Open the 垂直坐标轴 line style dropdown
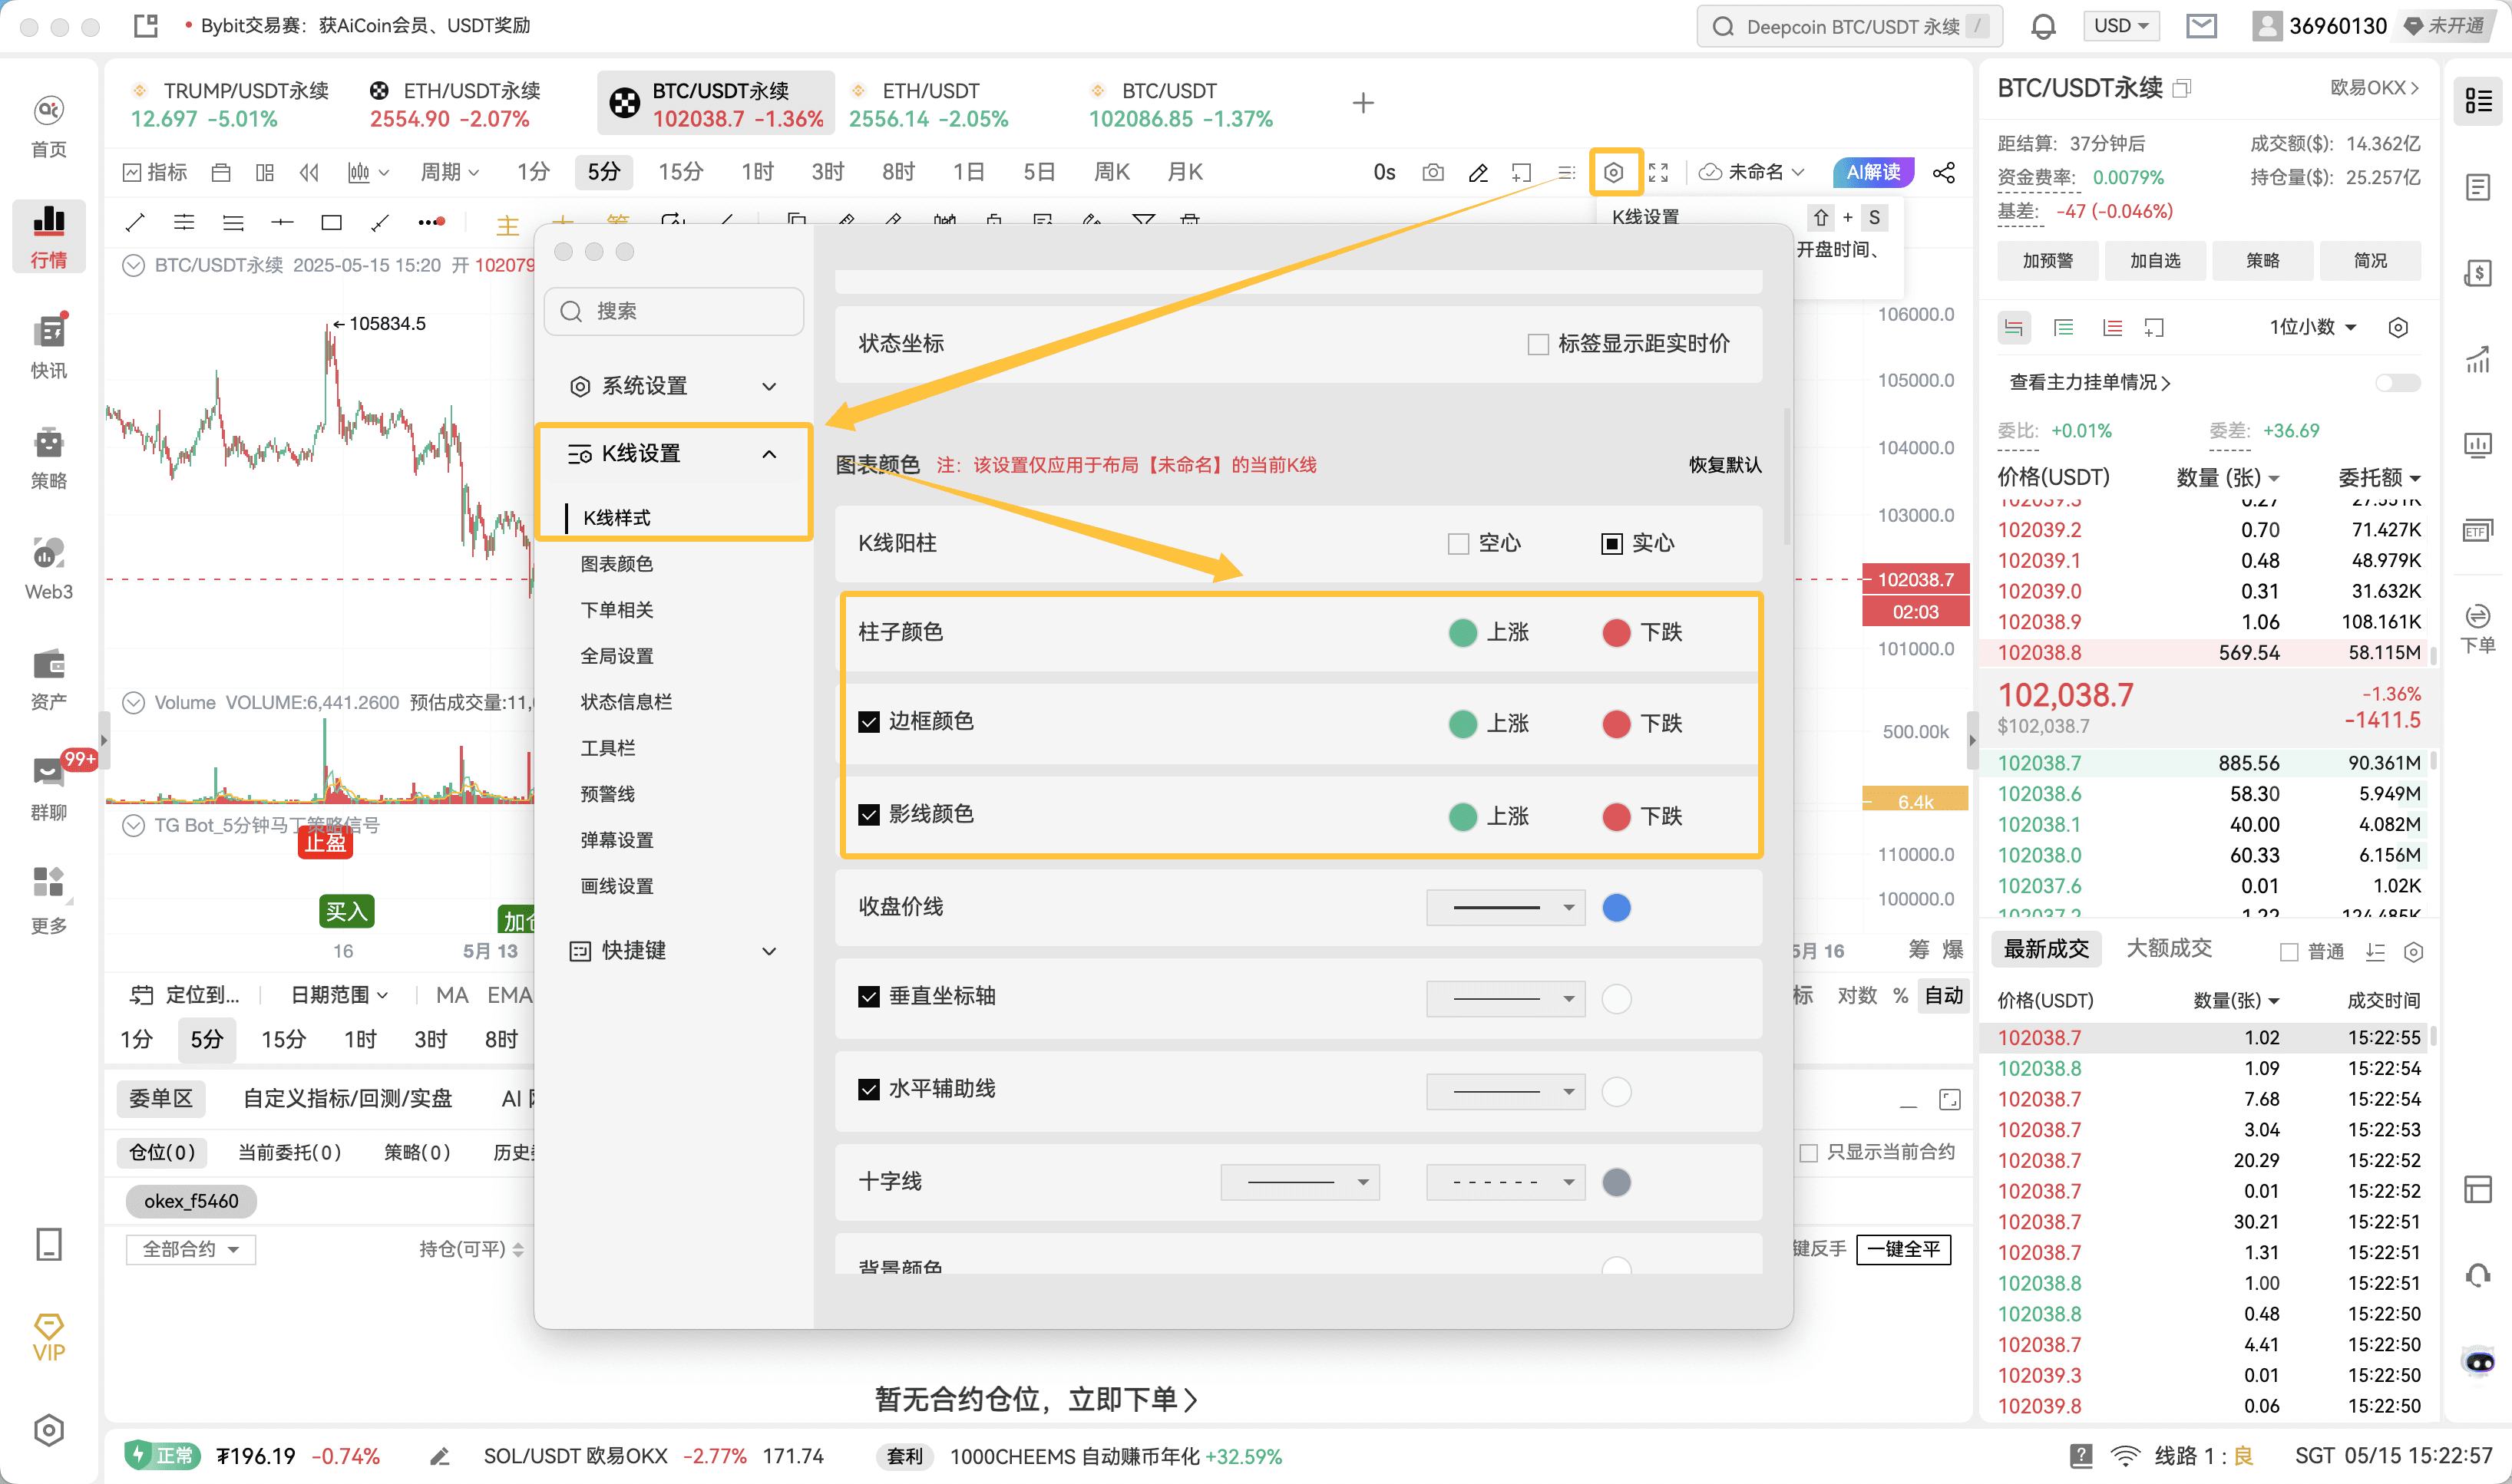This screenshot has height=1484, width=2512. tap(1505, 998)
